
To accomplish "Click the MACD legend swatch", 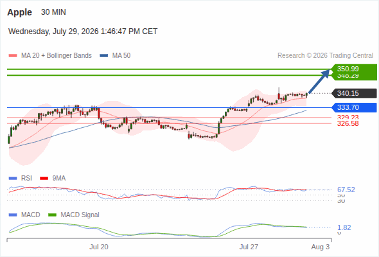I will click(13, 215).
